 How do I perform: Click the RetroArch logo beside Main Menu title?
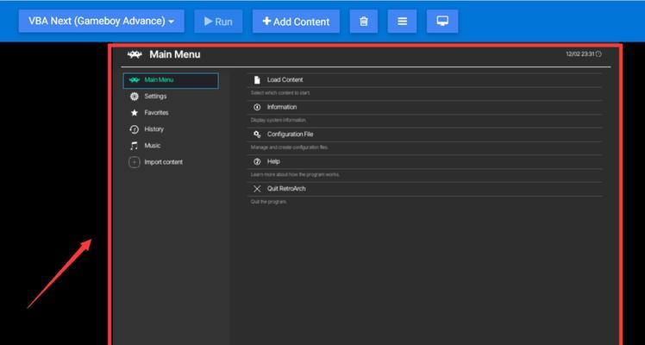tap(135, 54)
